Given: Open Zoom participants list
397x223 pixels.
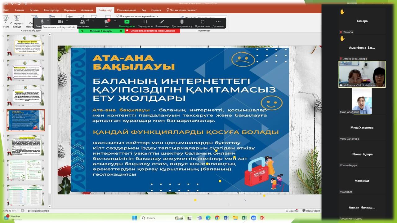Looking at the screenshot, I should (x=83, y=22).
